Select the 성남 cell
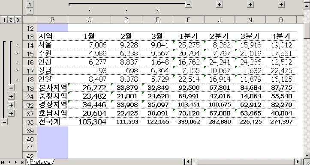The height and width of the screenshot is (165, 310). point(53,71)
